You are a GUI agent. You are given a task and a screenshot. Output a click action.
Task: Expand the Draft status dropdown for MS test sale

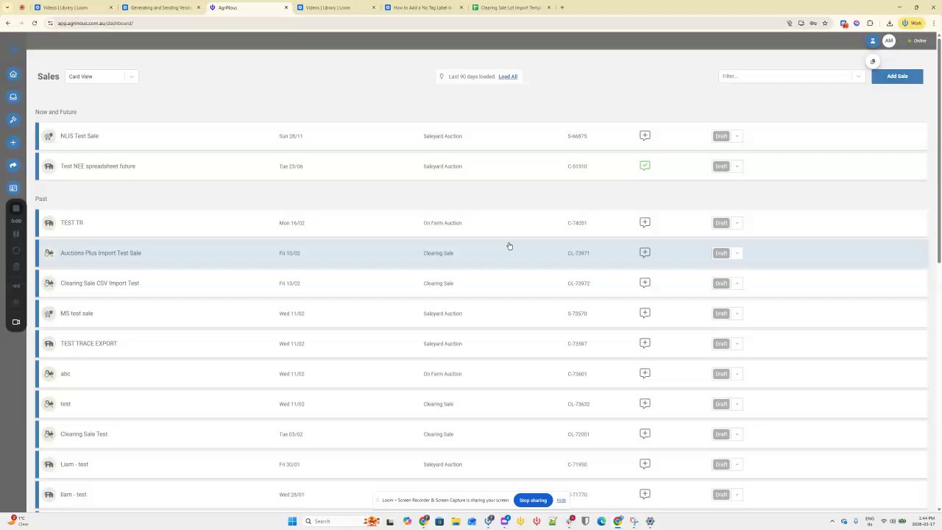(737, 314)
